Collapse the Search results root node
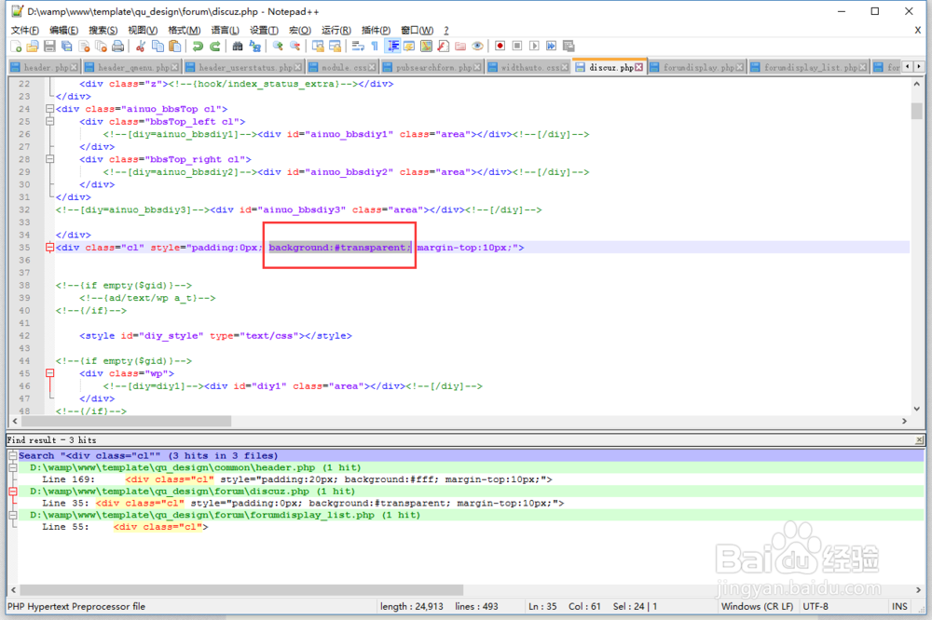Viewport: 932px width, 620px height. click(x=12, y=455)
